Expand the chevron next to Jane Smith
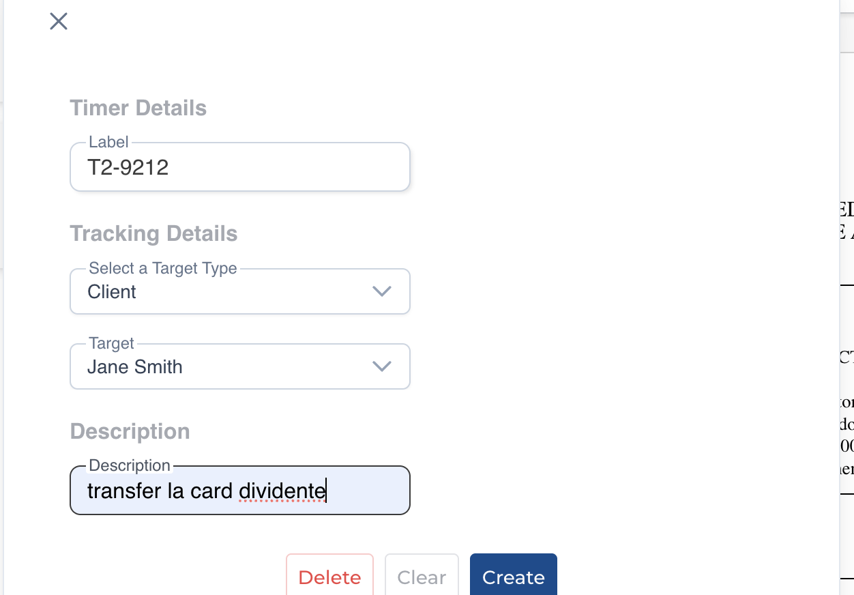 [x=381, y=367]
